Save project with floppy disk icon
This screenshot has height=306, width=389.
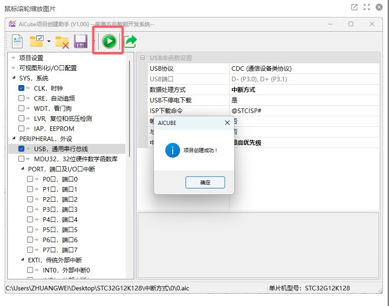(81, 41)
